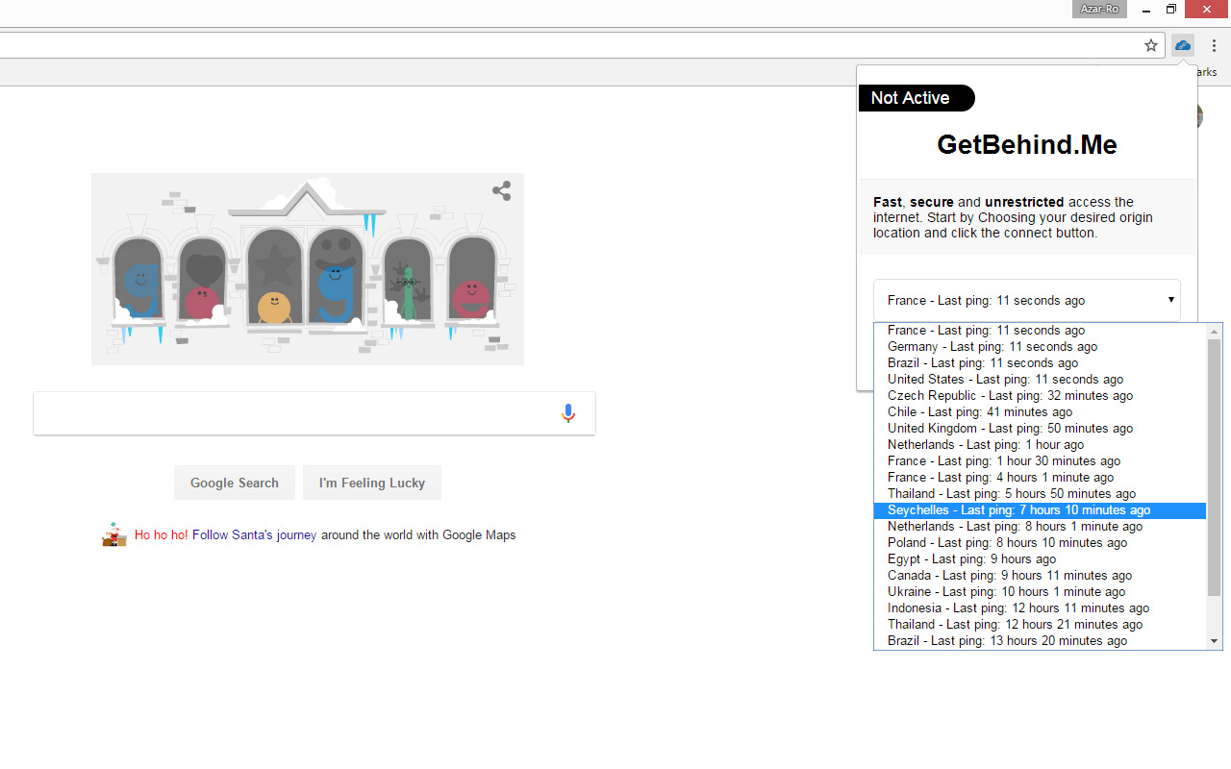Open the Chrome three-dot menu
This screenshot has height=769, width=1231.
[x=1214, y=45]
